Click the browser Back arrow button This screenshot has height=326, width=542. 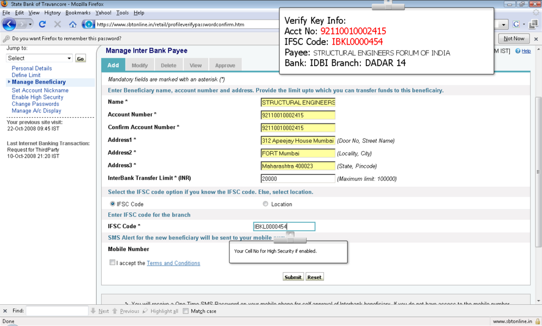(x=9, y=24)
